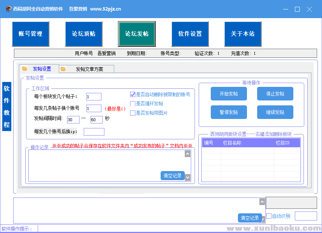This screenshot has width=322, height=233.
Task: Check the 自动识别 checkbox
Action: [269, 216]
